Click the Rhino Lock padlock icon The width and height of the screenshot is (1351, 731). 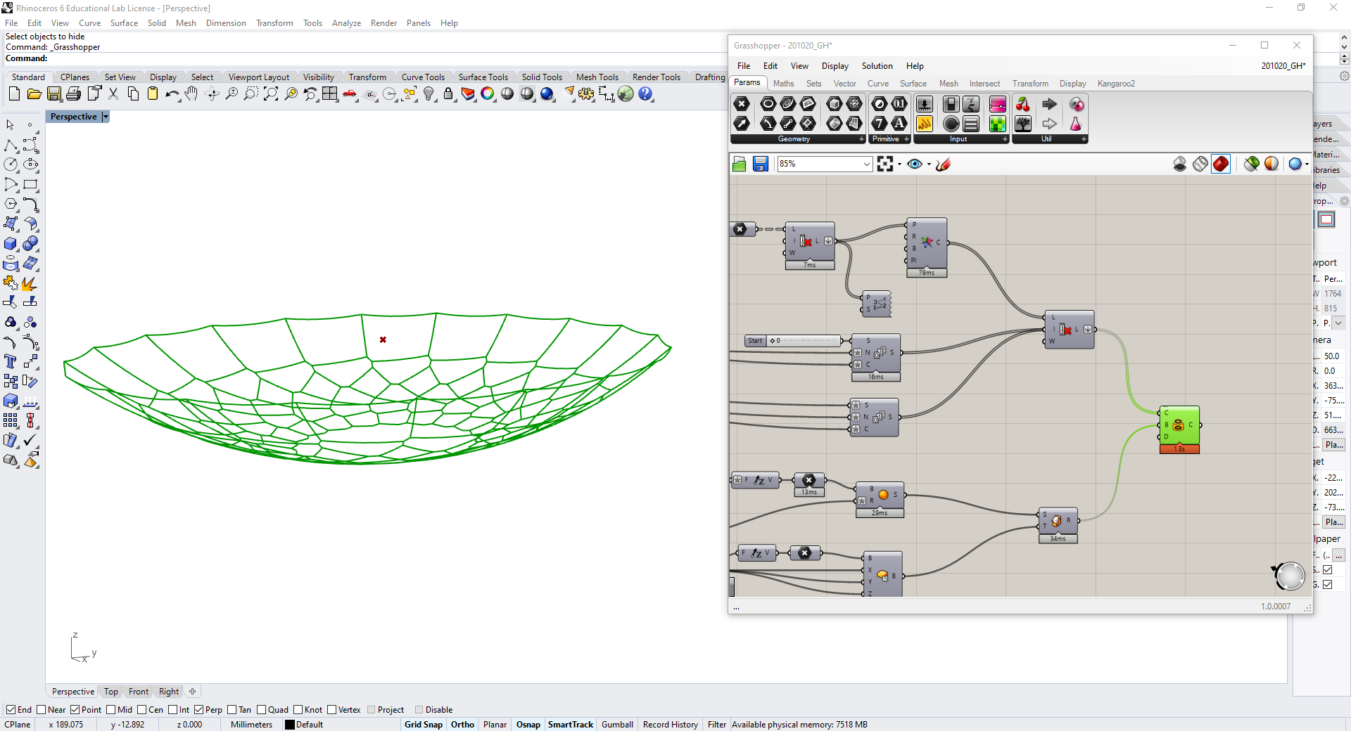448,93
